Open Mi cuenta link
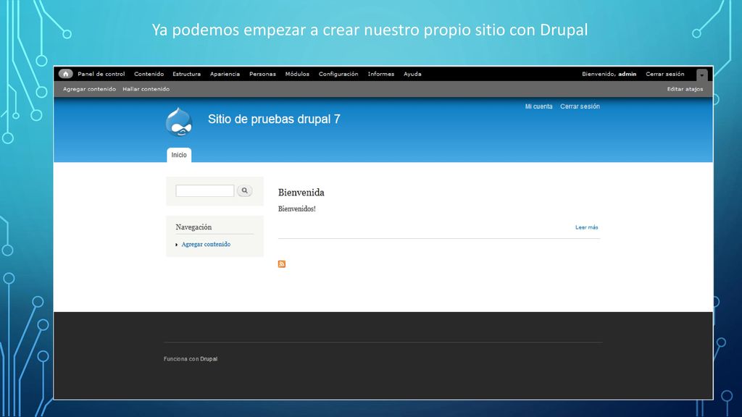Screen dimensions: 742x417 click(x=538, y=106)
